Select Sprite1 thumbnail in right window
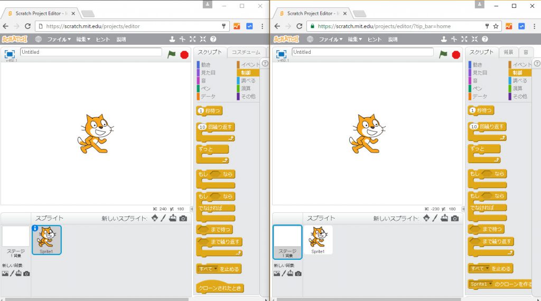The image size is (541, 301). [x=318, y=240]
